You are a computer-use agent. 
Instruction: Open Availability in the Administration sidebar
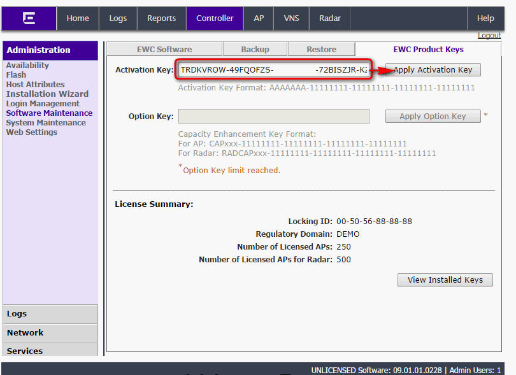[27, 65]
